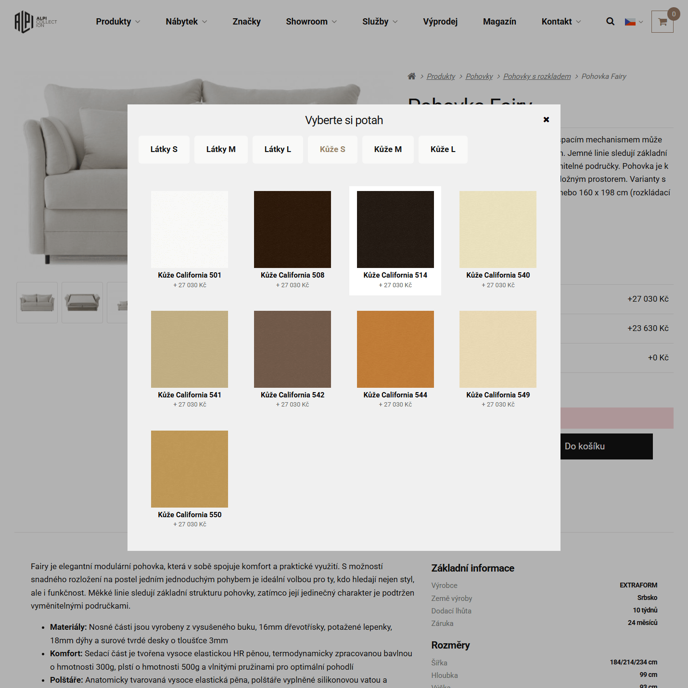Go to the Výprodej page
Image resolution: width=688 pixels, height=688 pixels.
[x=440, y=22]
